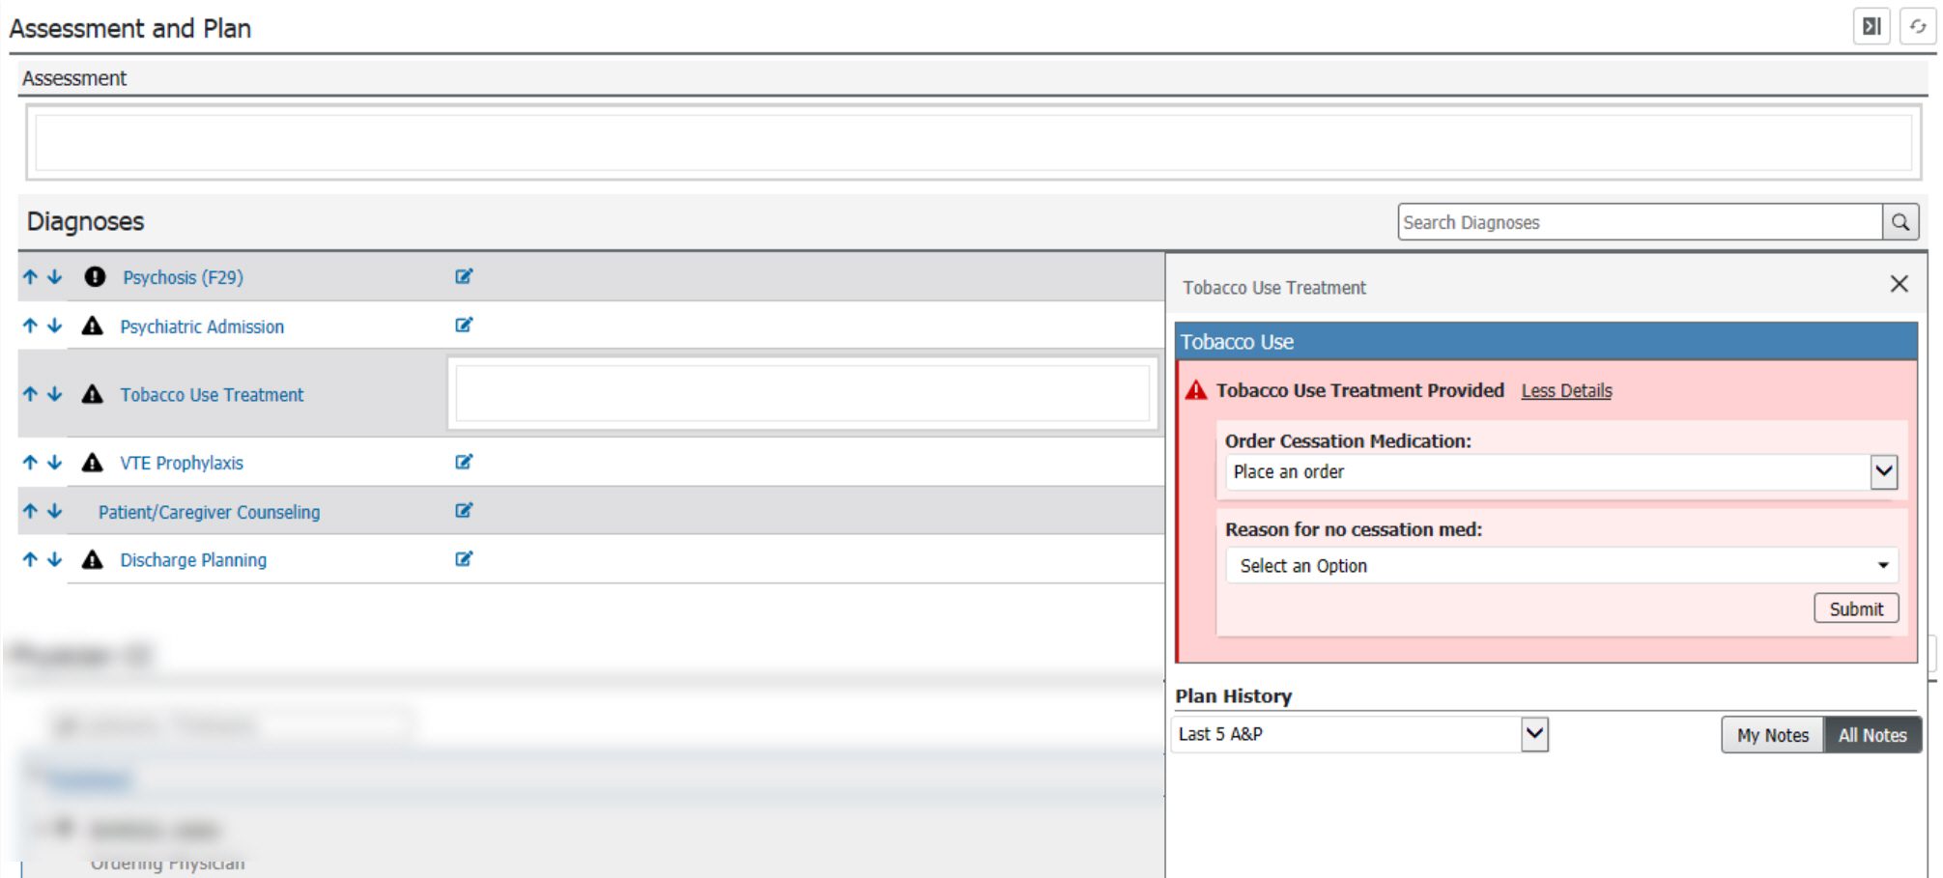
Task: Expand the Last 5 A&P history dropdown
Action: pyautogui.click(x=1359, y=734)
